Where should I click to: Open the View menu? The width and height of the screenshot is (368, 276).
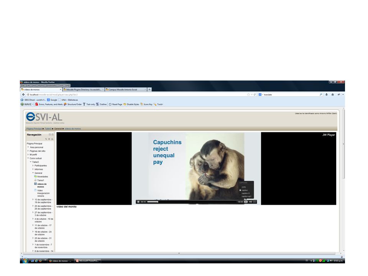(x=34, y=85)
